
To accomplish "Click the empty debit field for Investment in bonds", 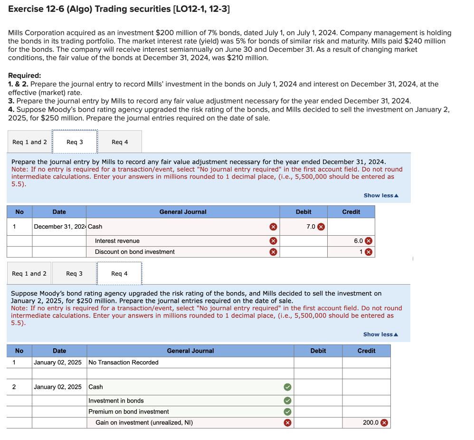I will click(x=317, y=401).
